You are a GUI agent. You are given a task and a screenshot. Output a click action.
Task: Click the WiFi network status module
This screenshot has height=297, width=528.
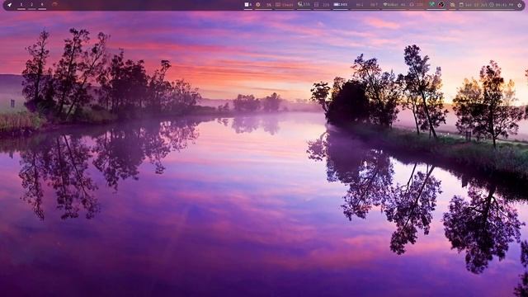point(394,5)
